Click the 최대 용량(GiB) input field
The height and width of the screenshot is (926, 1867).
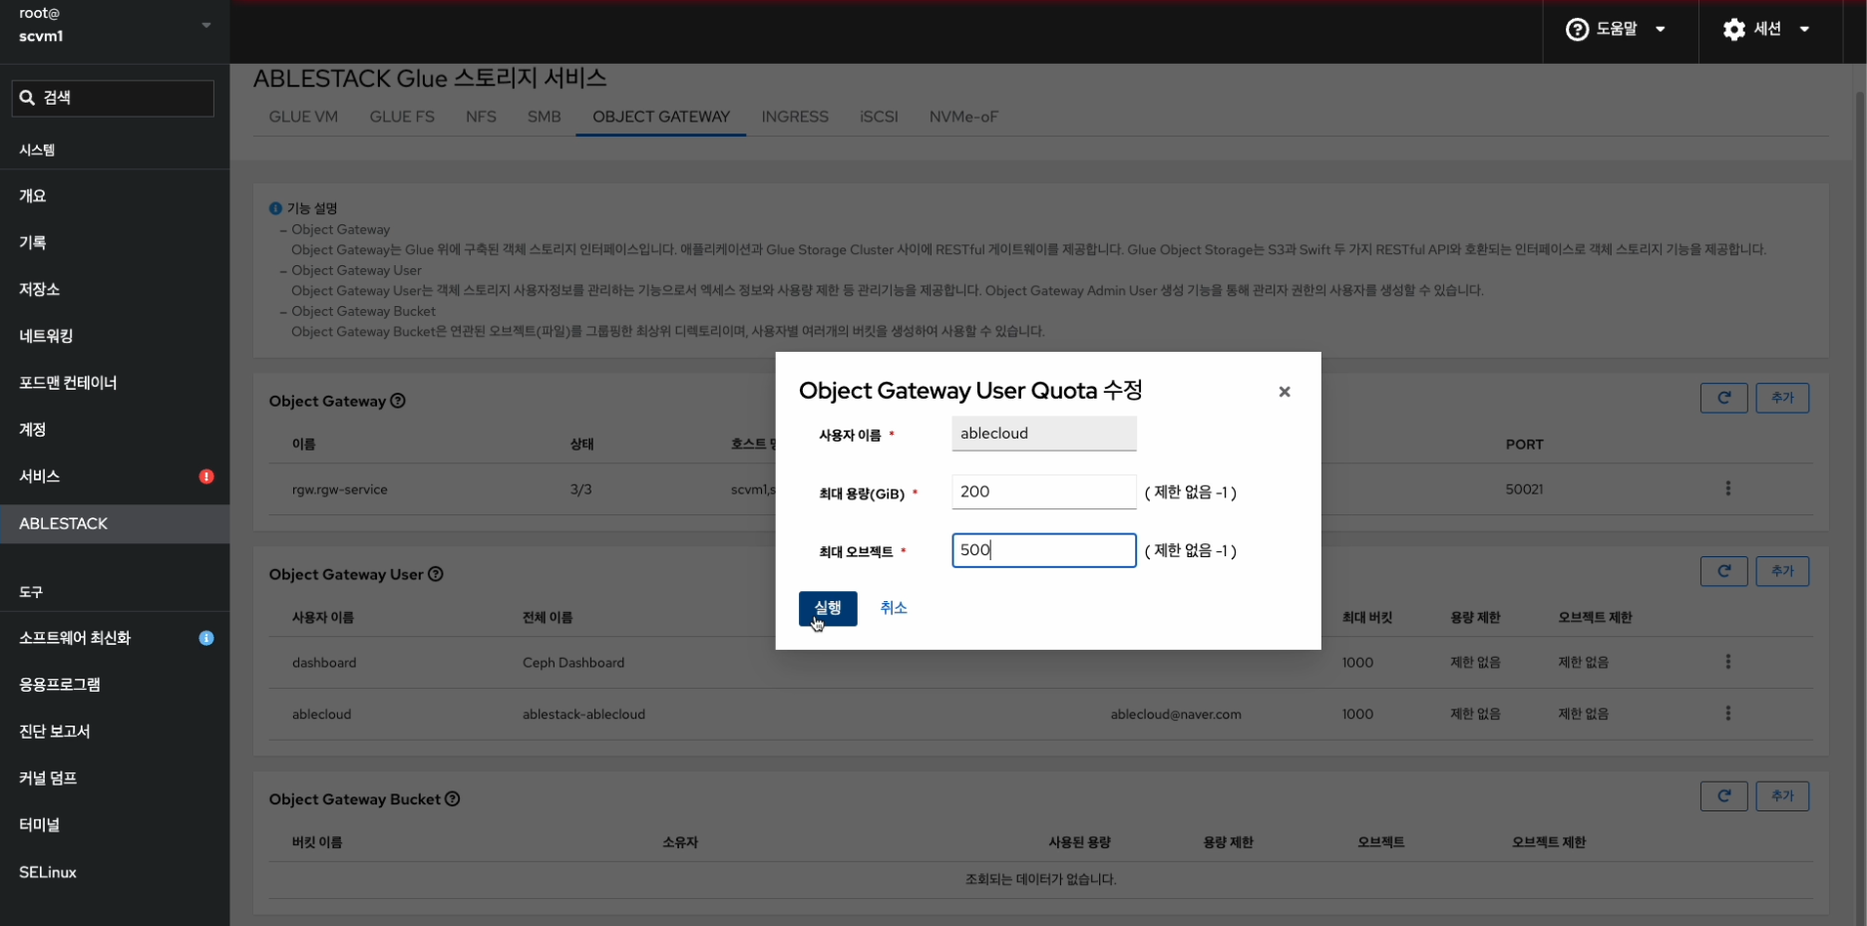(x=1043, y=492)
